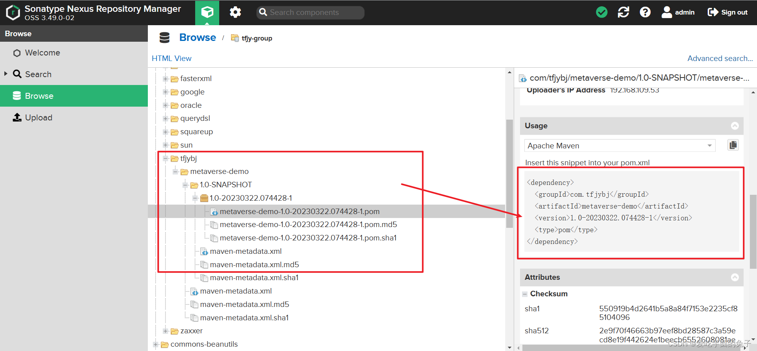Click the file icon in detail panel title
Image resolution: width=757 pixels, height=351 pixels.
[x=523, y=78]
